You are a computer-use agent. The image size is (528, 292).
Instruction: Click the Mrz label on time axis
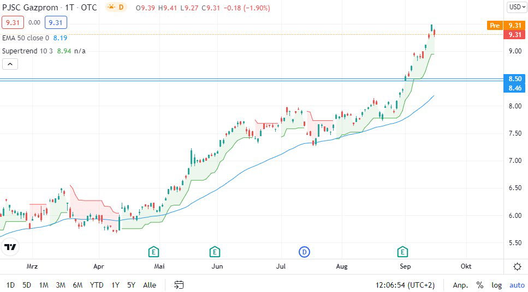point(32,266)
